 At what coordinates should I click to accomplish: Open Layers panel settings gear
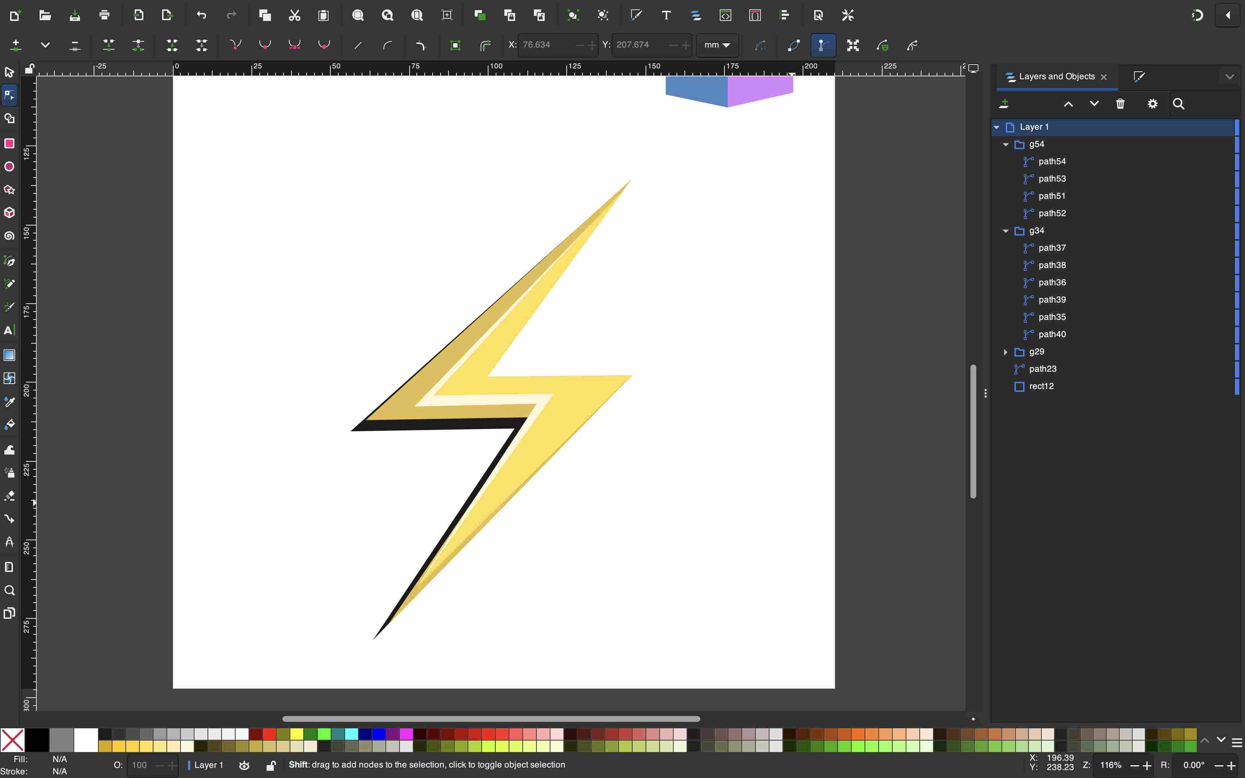(1152, 104)
